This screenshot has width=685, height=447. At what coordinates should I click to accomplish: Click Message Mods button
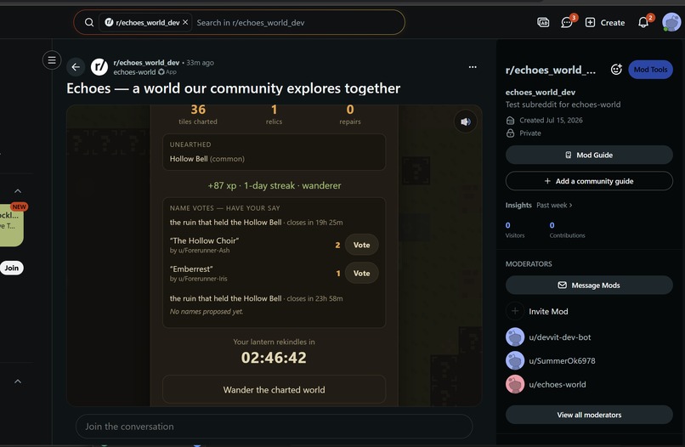pyautogui.click(x=589, y=285)
